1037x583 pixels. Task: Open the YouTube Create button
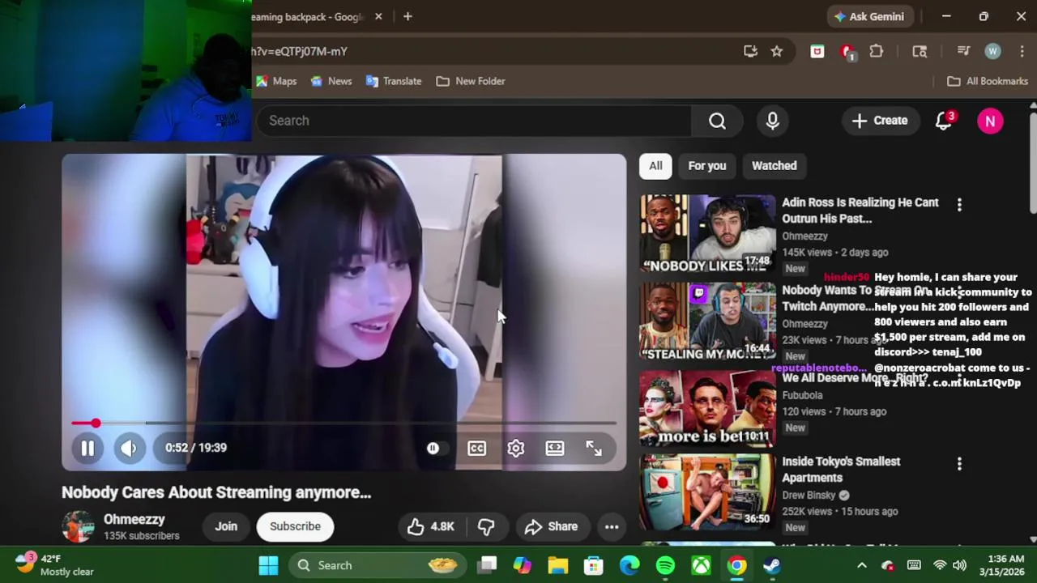880,121
